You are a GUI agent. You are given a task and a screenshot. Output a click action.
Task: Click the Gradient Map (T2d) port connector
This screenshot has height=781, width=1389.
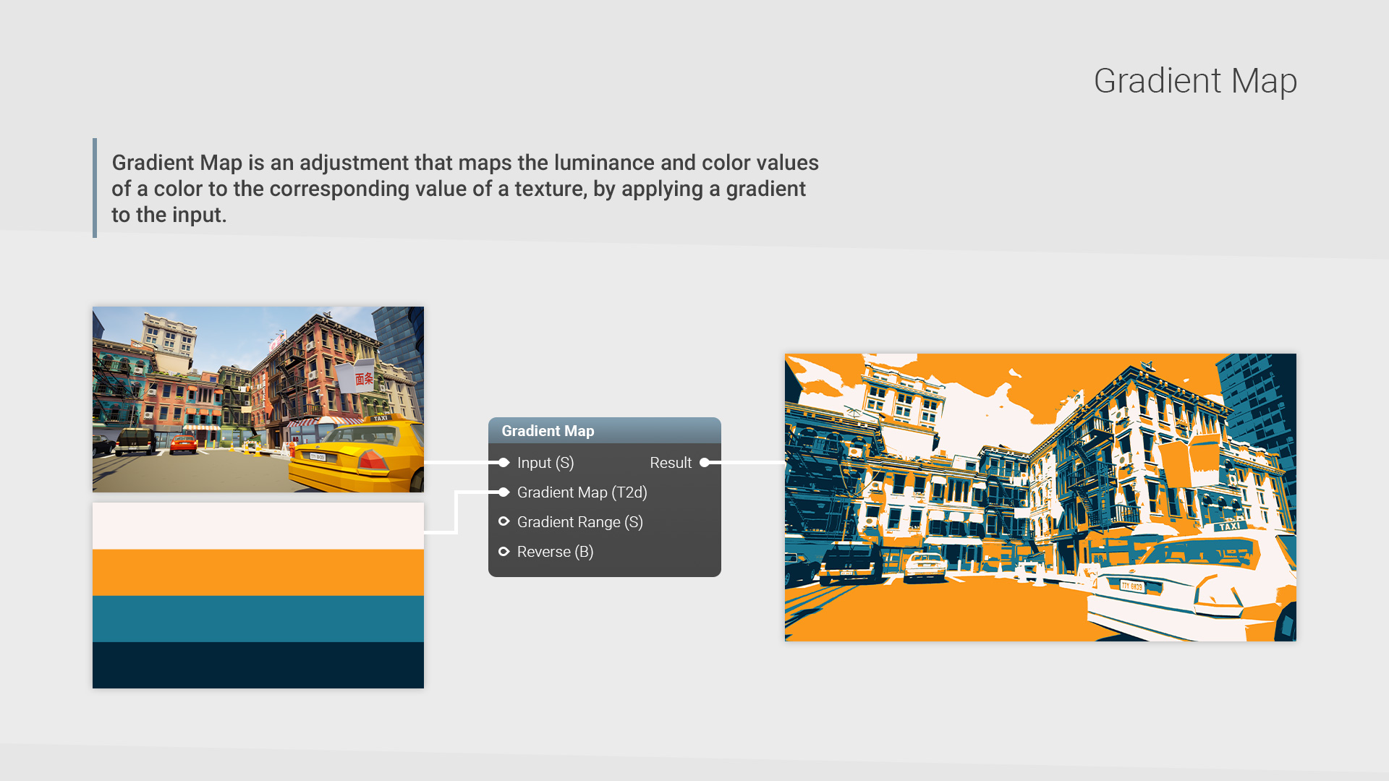pos(504,492)
